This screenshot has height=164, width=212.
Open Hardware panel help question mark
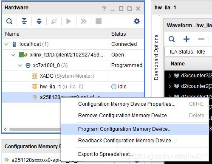(104, 8)
